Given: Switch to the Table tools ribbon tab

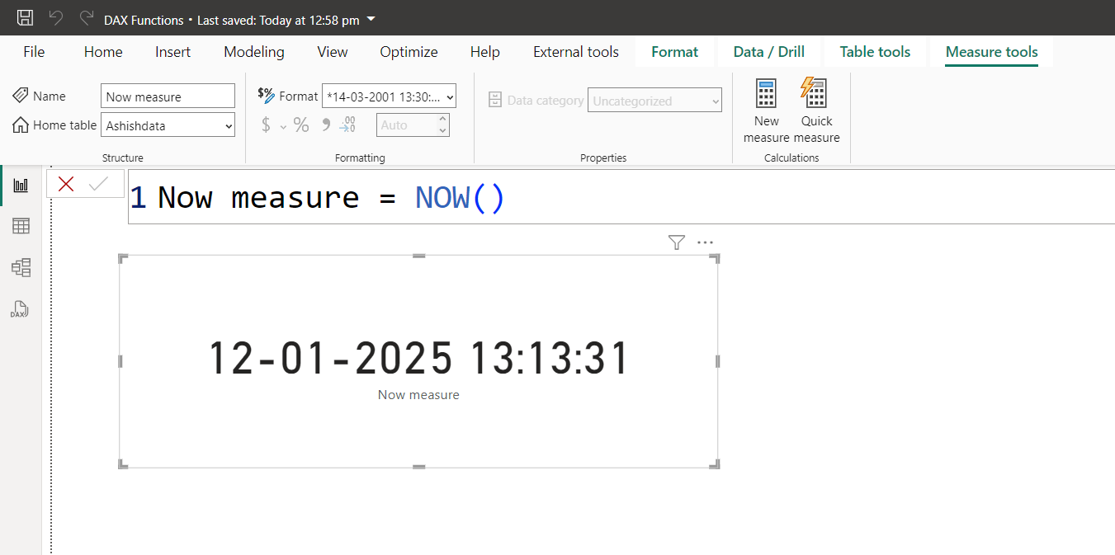Looking at the screenshot, I should click(875, 51).
